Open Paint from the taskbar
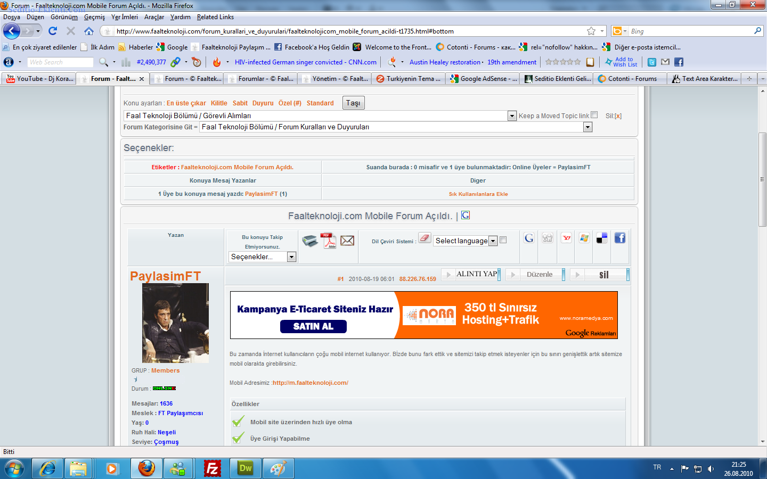The width and height of the screenshot is (767, 479). pyautogui.click(x=279, y=468)
